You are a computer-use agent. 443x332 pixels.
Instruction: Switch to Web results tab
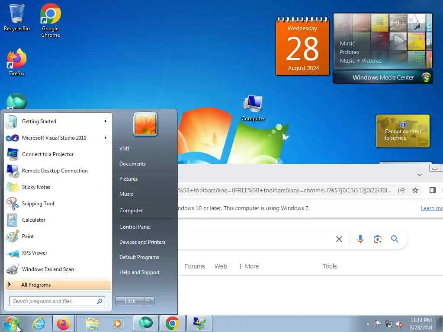(x=221, y=266)
